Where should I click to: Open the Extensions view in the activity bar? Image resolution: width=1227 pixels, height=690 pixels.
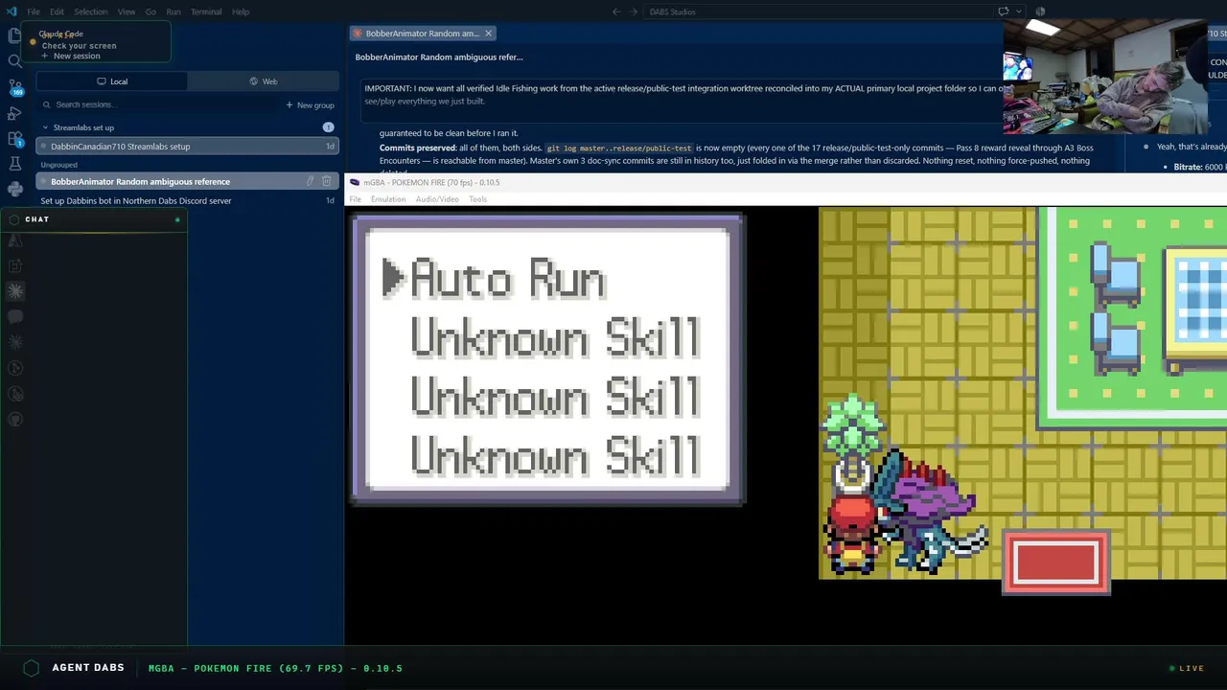[x=14, y=139]
